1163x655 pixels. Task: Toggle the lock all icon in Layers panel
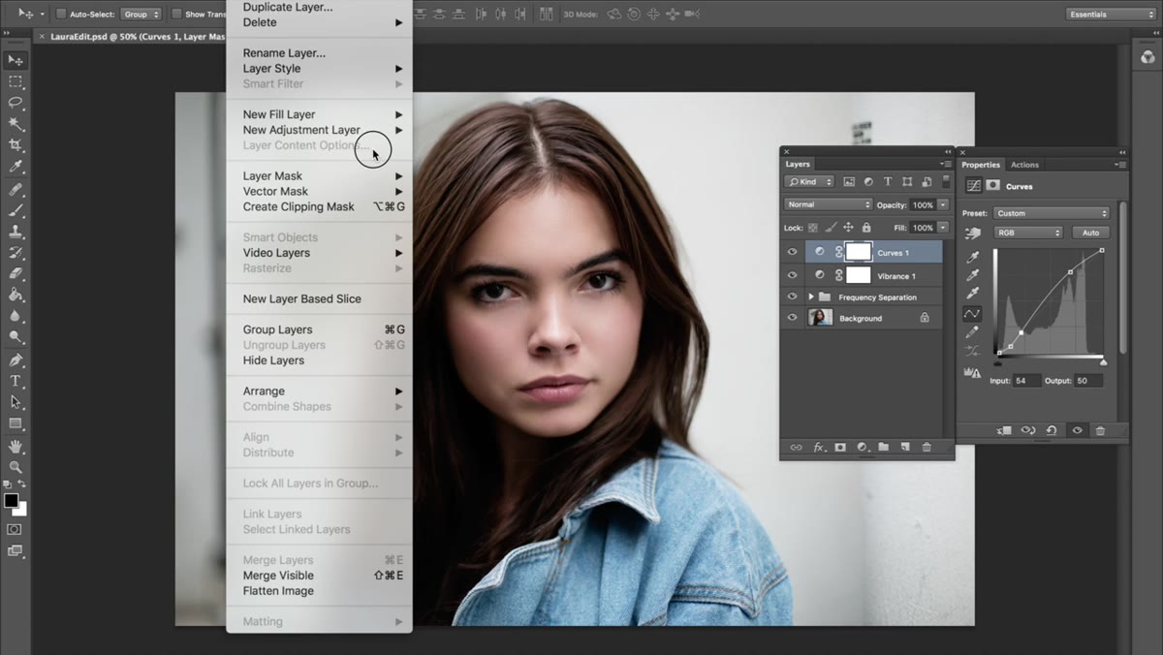pyautogui.click(x=866, y=228)
